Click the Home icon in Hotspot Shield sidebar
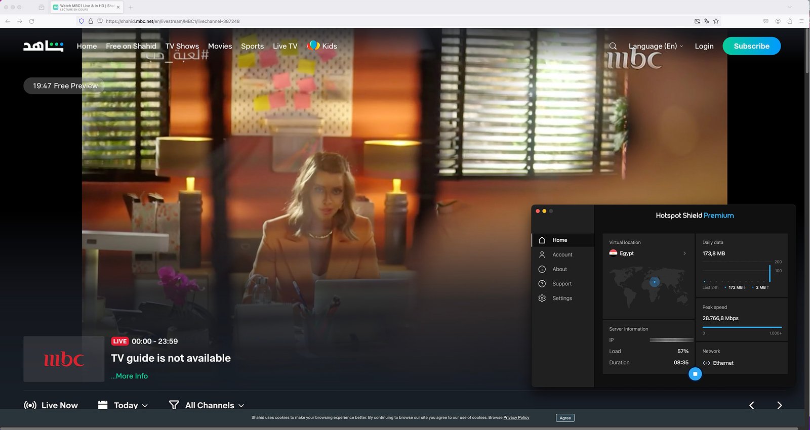The width and height of the screenshot is (810, 430). click(542, 240)
